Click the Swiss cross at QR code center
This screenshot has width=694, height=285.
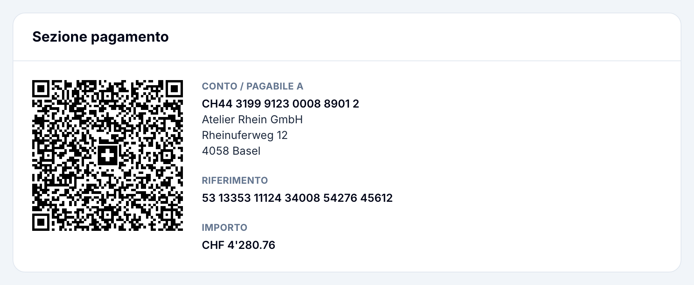tap(108, 155)
